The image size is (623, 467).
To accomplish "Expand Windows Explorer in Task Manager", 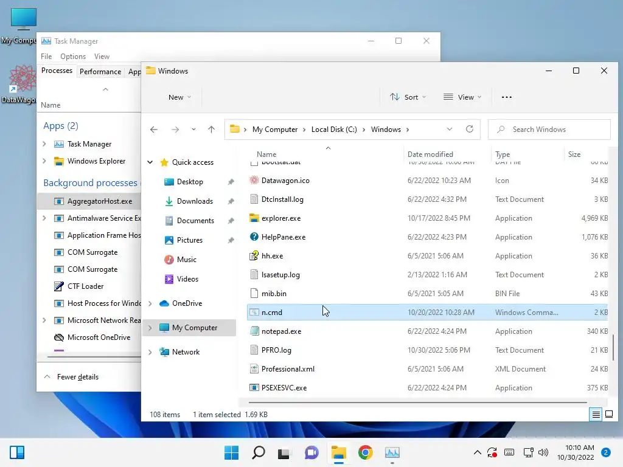I will coord(44,161).
